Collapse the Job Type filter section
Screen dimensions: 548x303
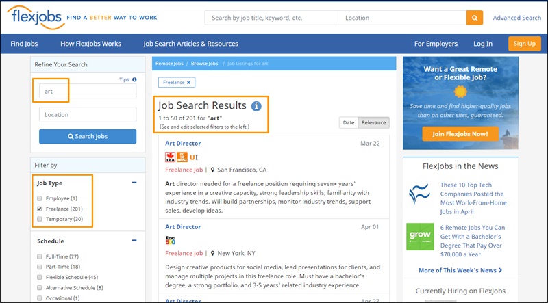(x=134, y=183)
